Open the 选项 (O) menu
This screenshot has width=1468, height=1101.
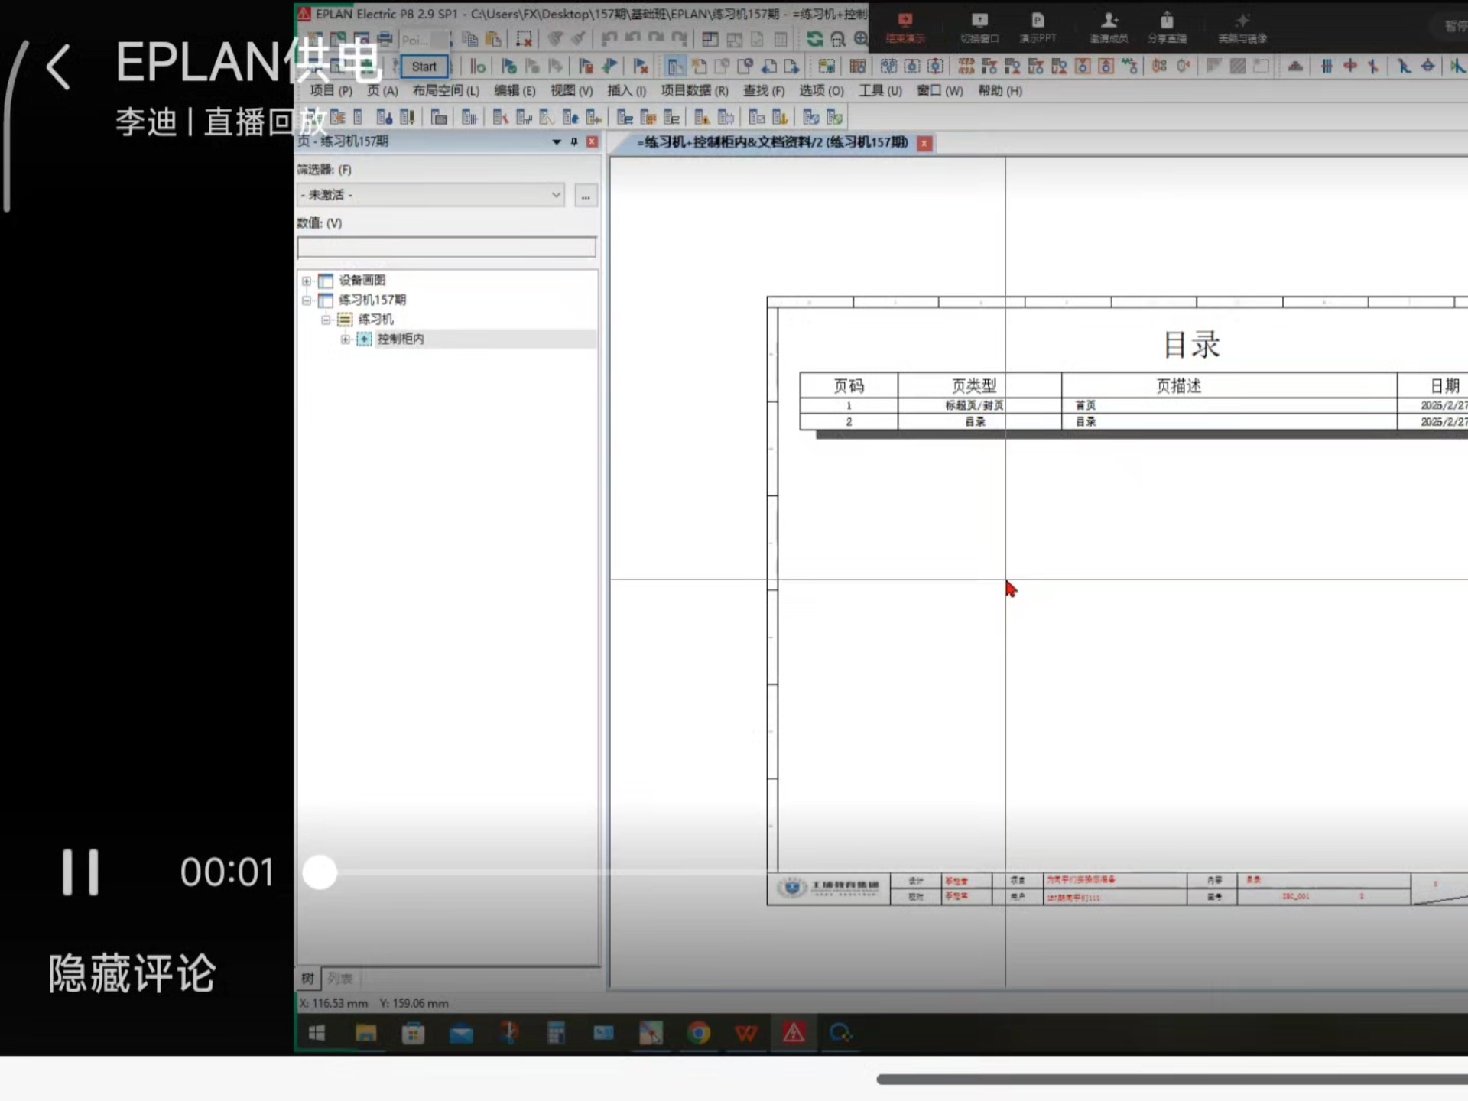point(821,90)
